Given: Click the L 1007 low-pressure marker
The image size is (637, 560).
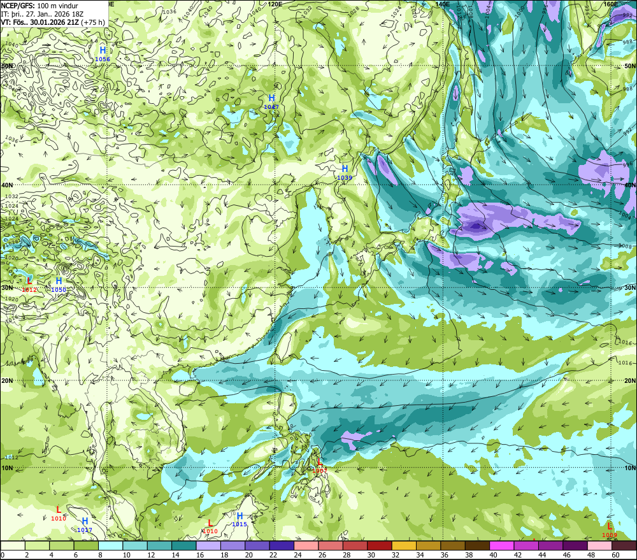Looking at the screenshot, I should click(320, 465).
